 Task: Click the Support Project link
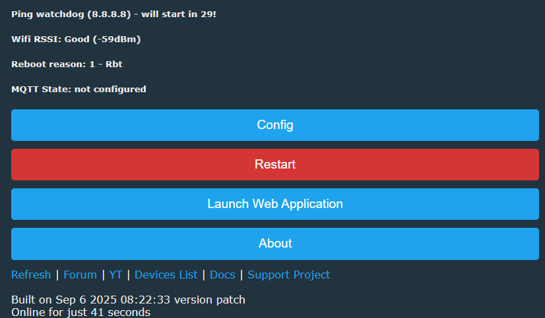pyautogui.click(x=289, y=275)
